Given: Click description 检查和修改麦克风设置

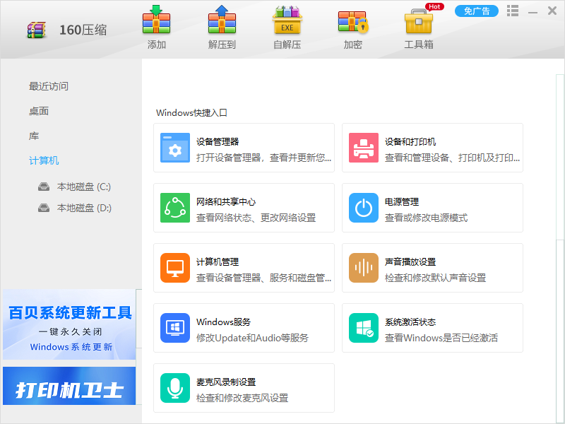Looking at the screenshot, I should tap(242, 398).
